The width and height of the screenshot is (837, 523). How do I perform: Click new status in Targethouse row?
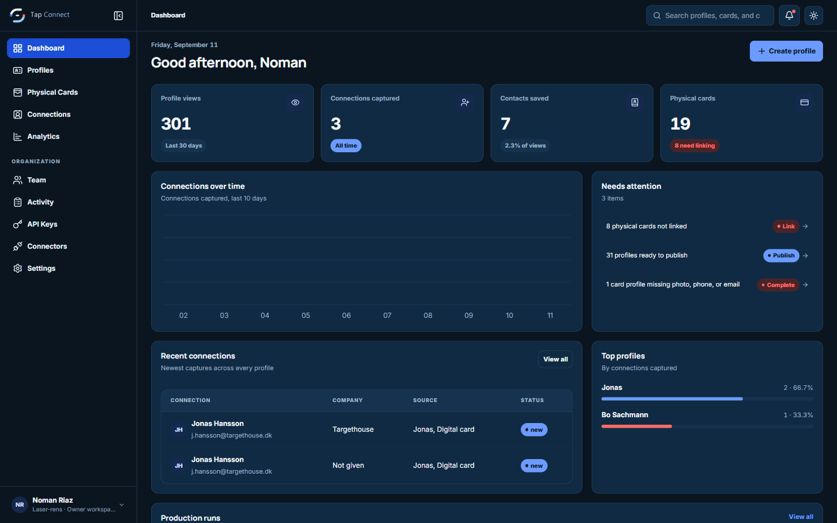click(x=534, y=430)
